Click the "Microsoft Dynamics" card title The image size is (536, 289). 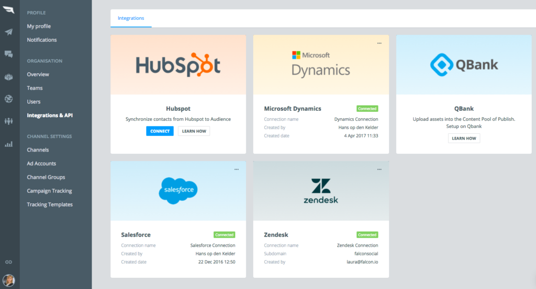point(293,109)
